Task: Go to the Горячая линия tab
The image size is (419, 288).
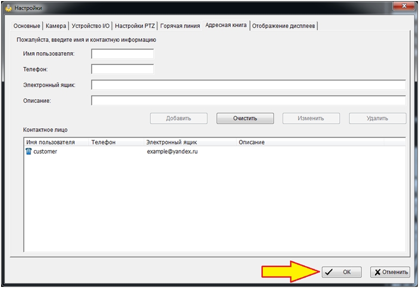Action: [x=180, y=26]
